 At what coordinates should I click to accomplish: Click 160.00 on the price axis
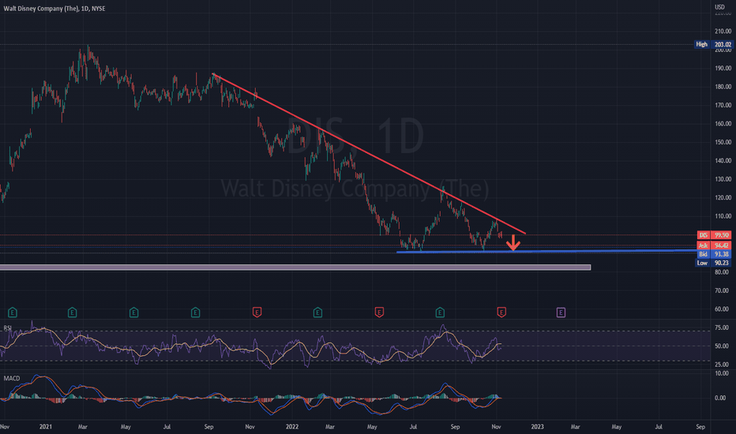(723, 124)
